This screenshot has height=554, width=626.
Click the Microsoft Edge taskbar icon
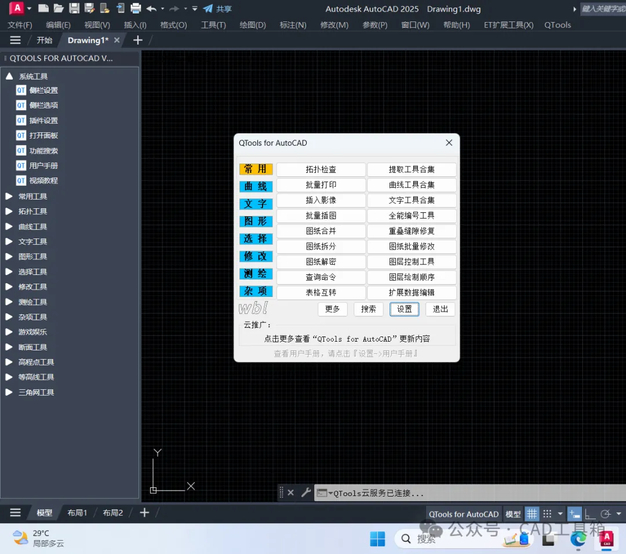coord(578,539)
